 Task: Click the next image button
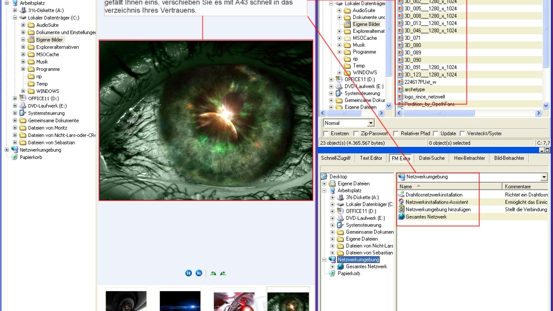click(199, 273)
